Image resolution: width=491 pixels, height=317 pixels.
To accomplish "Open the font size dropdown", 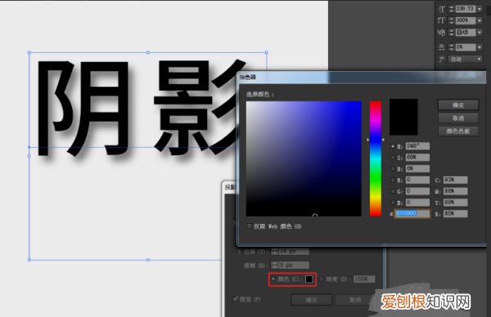I will pyautogui.click(x=480, y=9).
